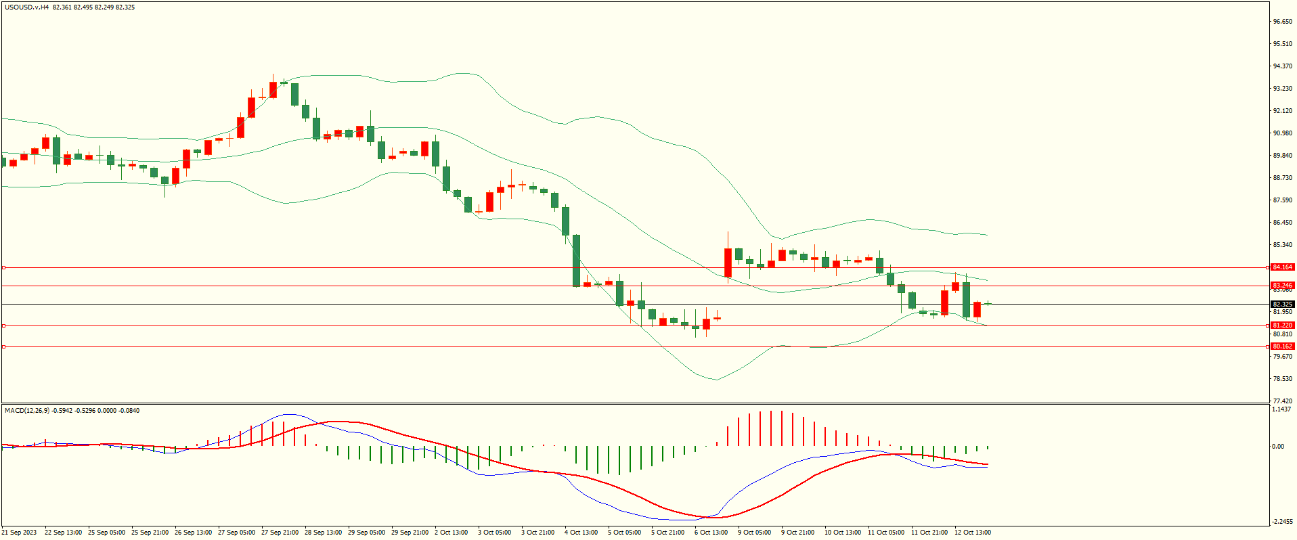
Task: Click the 0.00 MACD zero level label
Action: (x=1278, y=447)
